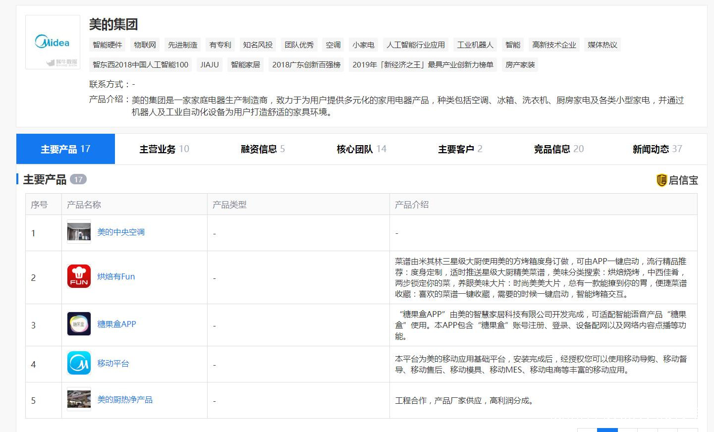Click the 移动平台 blue M icon
This screenshot has width=714, height=432.
point(79,363)
